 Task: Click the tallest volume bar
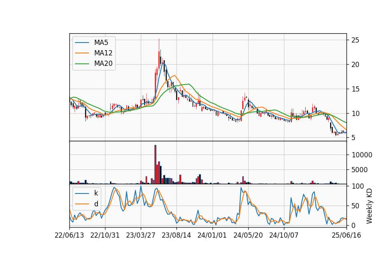pos(156,165)
